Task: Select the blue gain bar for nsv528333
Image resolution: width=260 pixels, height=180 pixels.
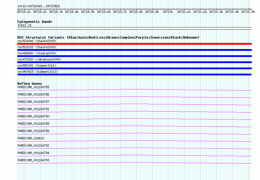Action: coord(134,50)
